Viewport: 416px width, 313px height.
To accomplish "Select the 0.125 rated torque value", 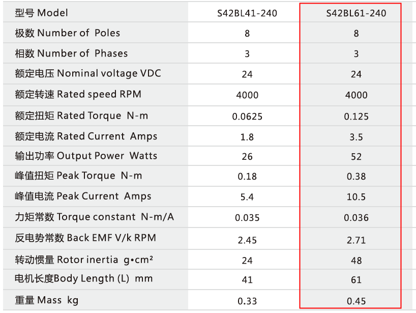I will pos(356,117).
